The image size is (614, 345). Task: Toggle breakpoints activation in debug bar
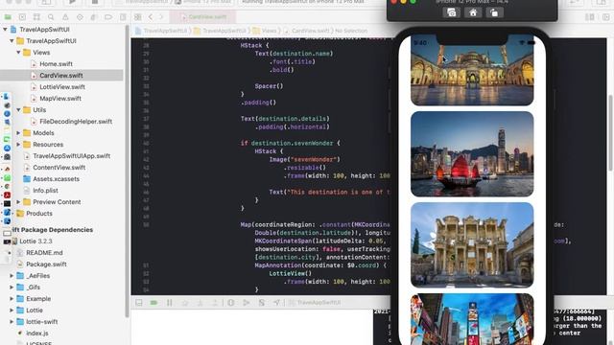pos(153,303)
